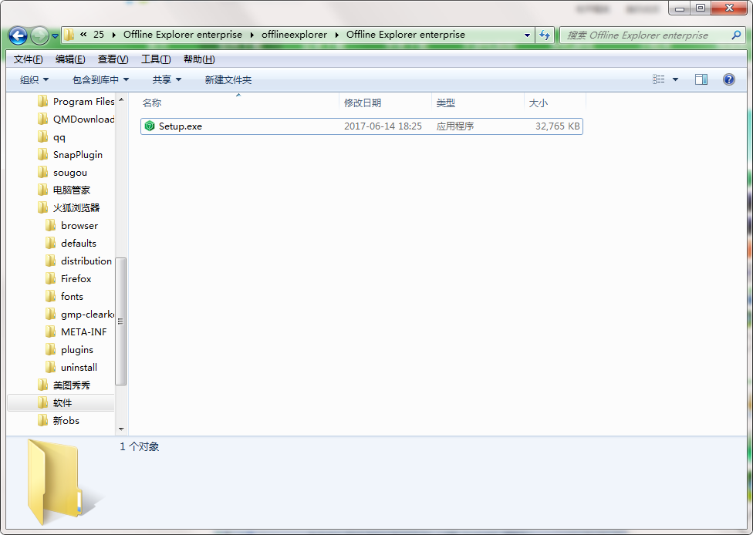Select the 电脑管家 folder

pyautogui.click(x=64, y=190)
